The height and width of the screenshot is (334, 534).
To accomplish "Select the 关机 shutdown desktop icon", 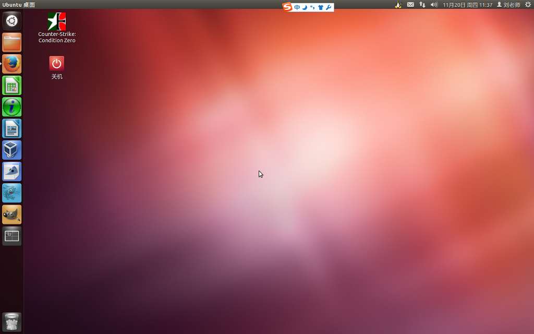I will (x=57, y=68).
